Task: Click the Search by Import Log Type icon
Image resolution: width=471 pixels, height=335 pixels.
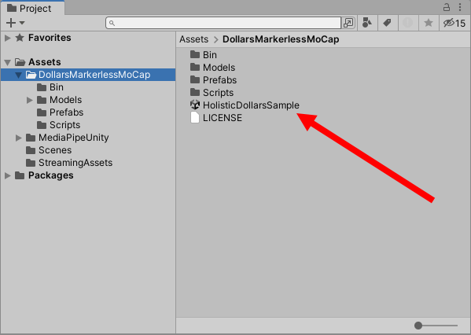Action: [407, 23]
